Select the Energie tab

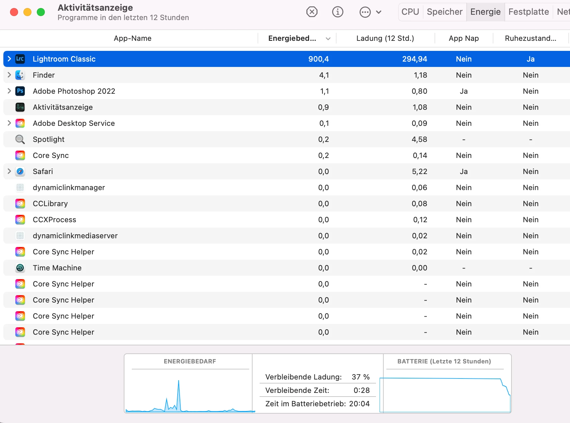point(485,12)
